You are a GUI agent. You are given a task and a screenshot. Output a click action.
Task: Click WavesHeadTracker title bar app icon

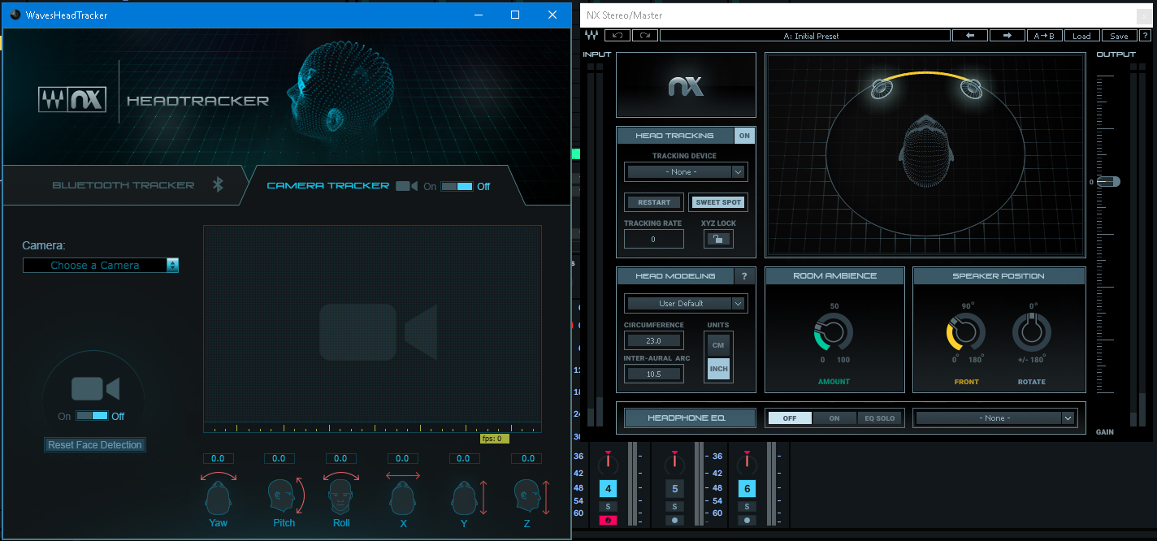pos(15,15)
